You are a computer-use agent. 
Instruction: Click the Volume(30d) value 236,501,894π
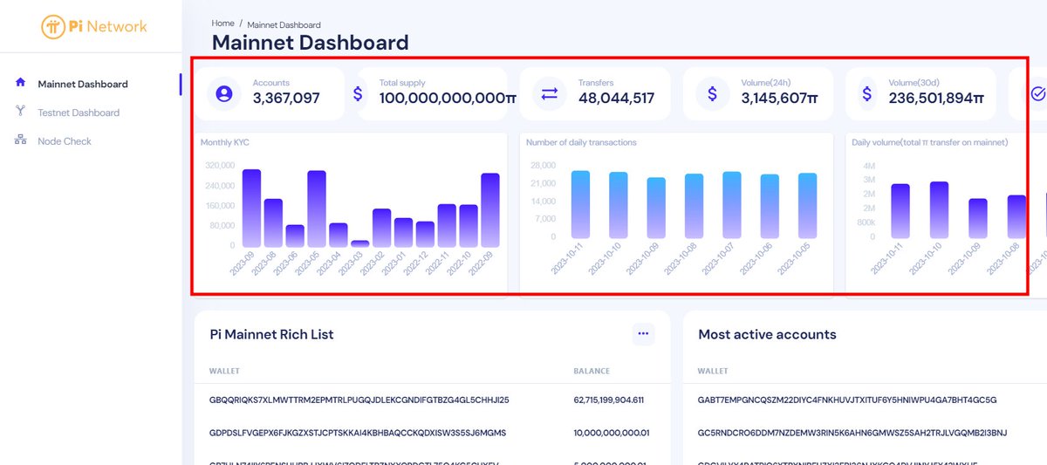point(936,99)
